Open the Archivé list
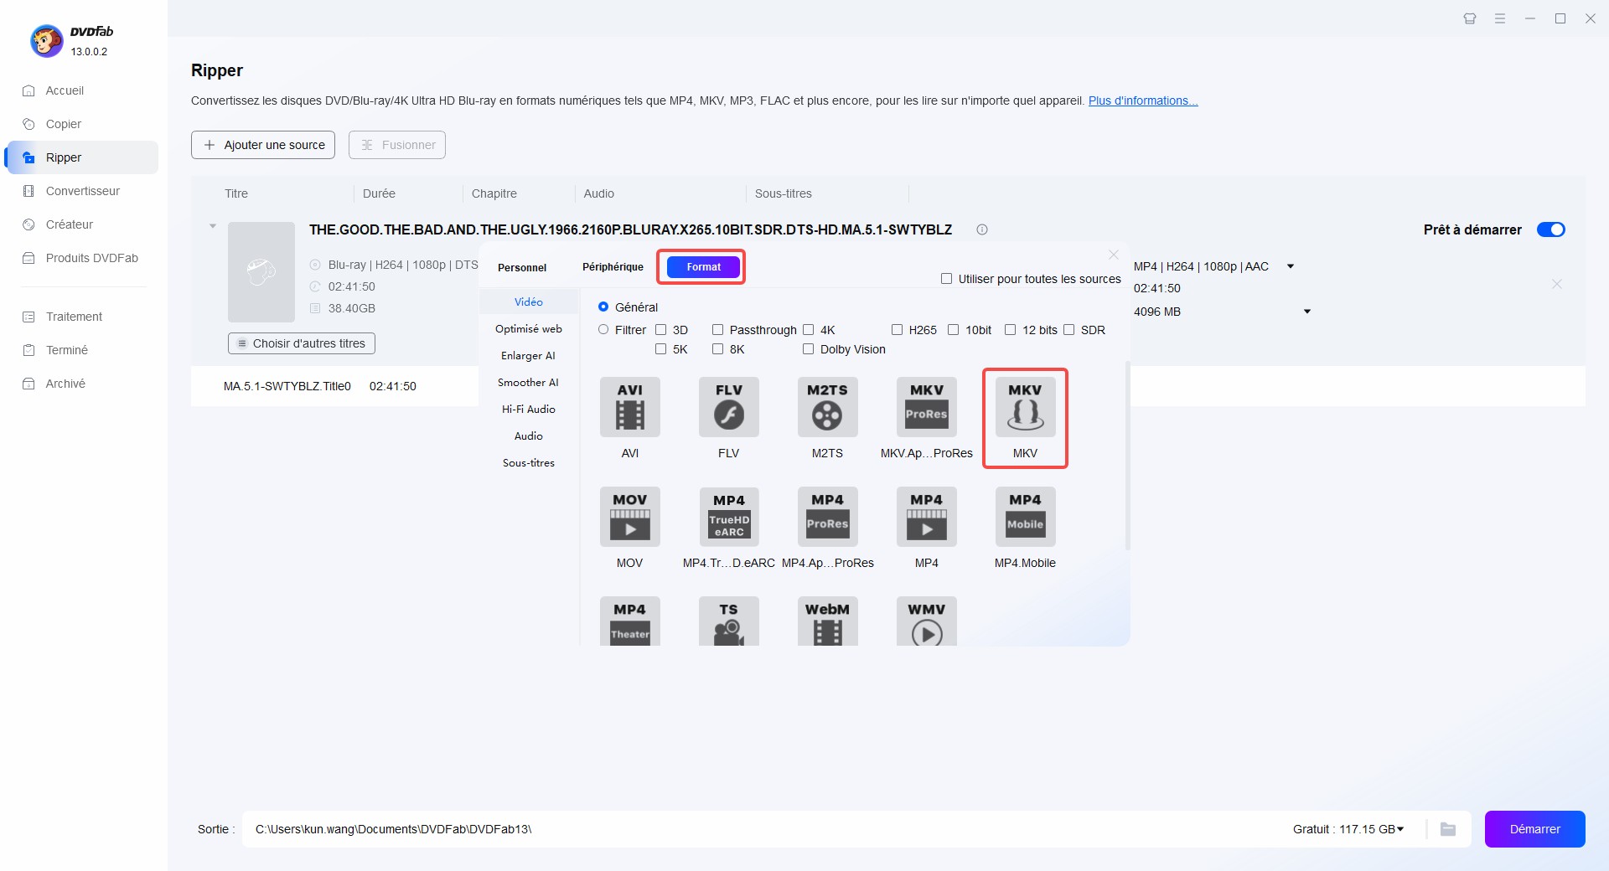Screen dimensions: 1609x871 (65, 384)
